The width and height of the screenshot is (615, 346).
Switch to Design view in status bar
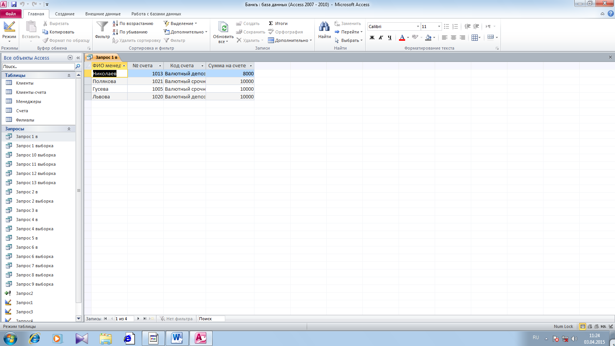coord(611,326)
